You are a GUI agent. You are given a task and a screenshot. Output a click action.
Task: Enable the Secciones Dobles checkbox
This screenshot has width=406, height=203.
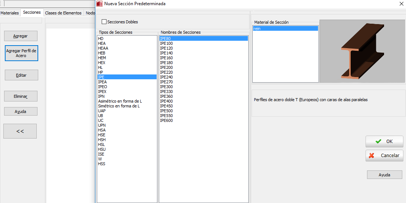(x=104, y=22)
